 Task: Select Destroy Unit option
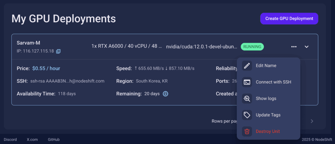[x=268, y=131]
